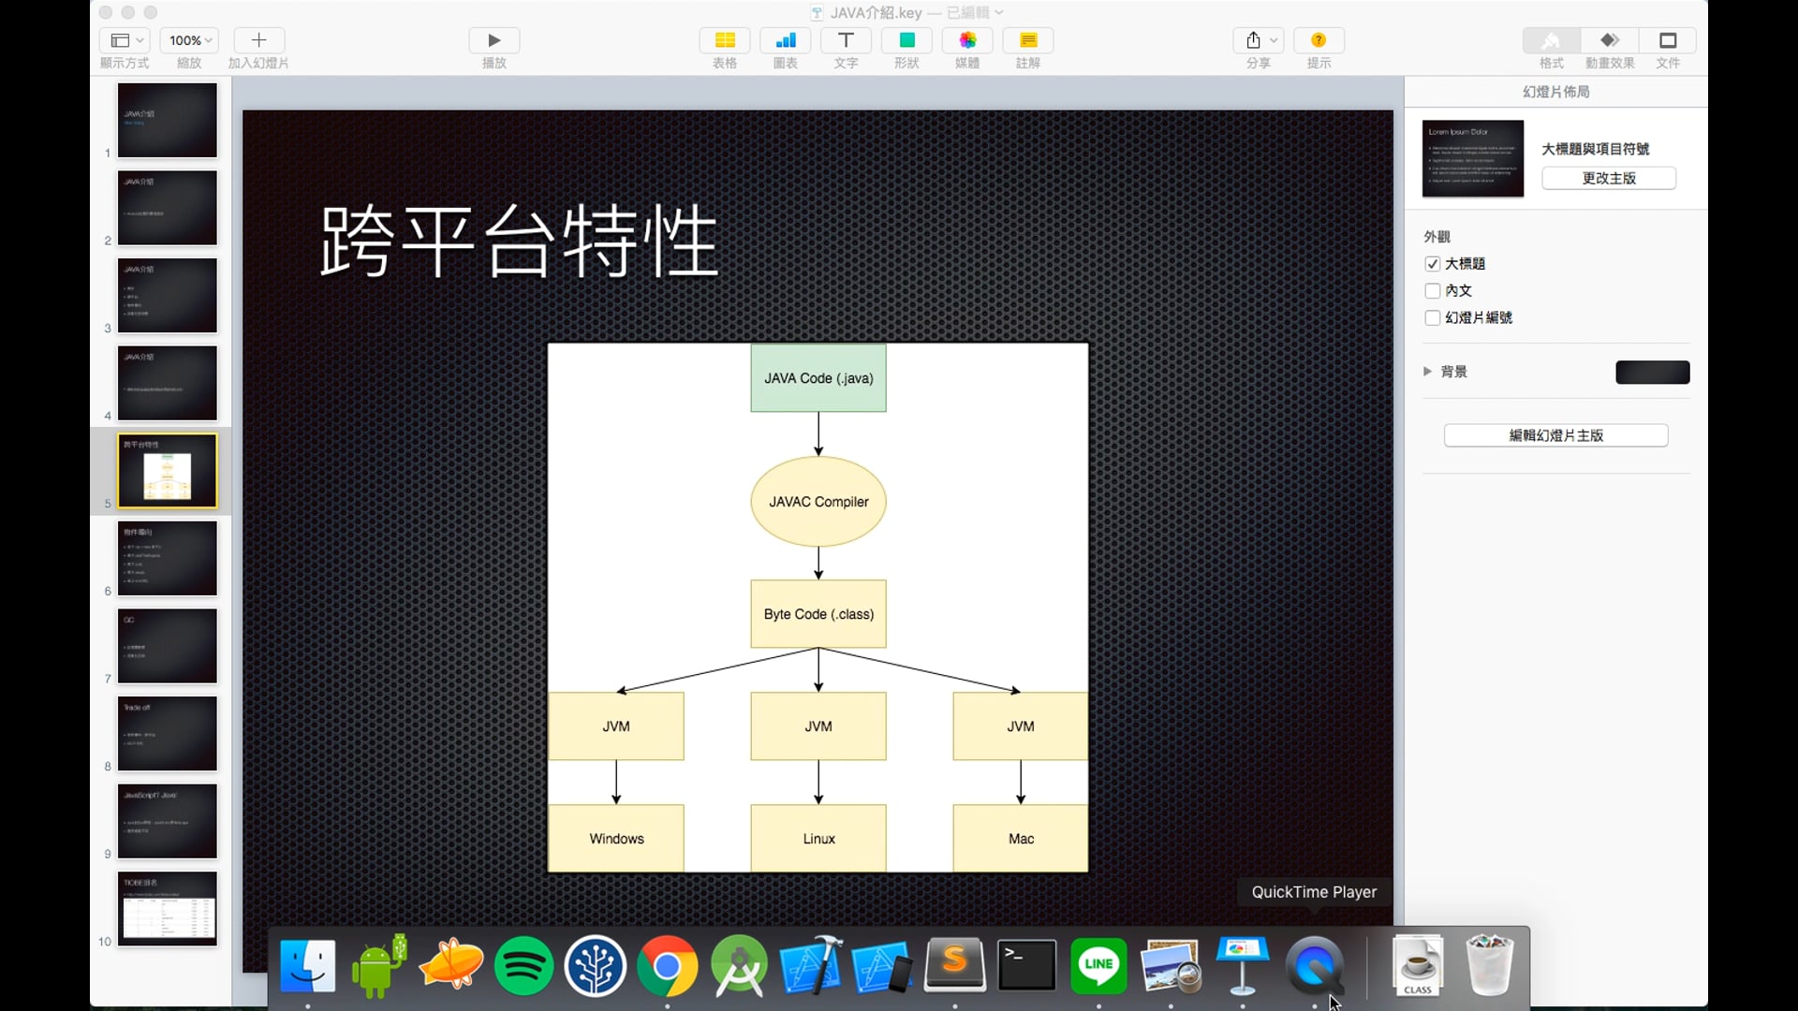Toggle the 大標題 checkbox in 外觀 panel
Viewport: 1798px width, 1011px height.
click(1434, 263)
